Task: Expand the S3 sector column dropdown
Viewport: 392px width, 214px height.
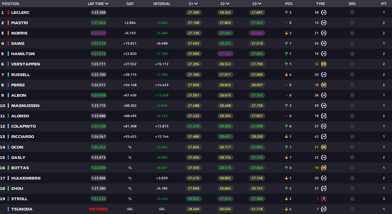Action: click(259, 4)
